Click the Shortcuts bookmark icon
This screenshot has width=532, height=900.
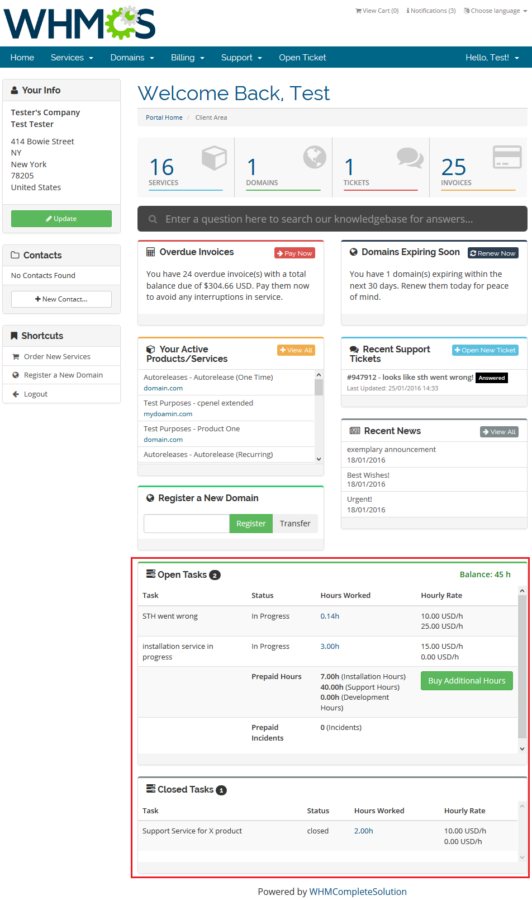point(15,336)
